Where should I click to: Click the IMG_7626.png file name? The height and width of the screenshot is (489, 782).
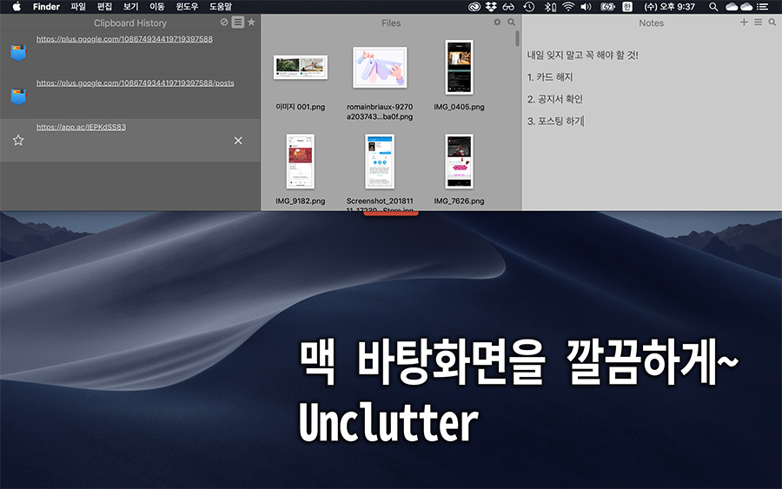[459, 201]
